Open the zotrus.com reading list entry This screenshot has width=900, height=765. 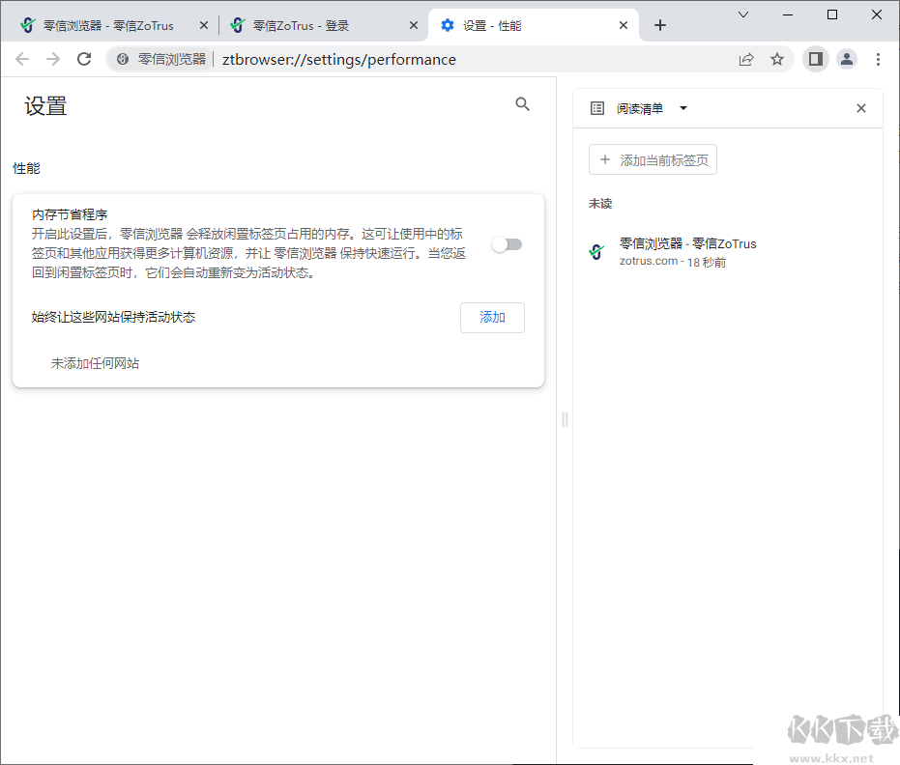click(686, 251)
